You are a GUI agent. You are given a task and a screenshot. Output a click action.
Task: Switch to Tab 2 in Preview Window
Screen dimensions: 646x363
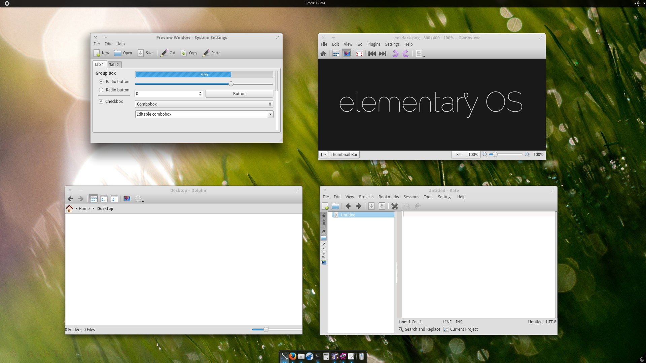(114, 65)
